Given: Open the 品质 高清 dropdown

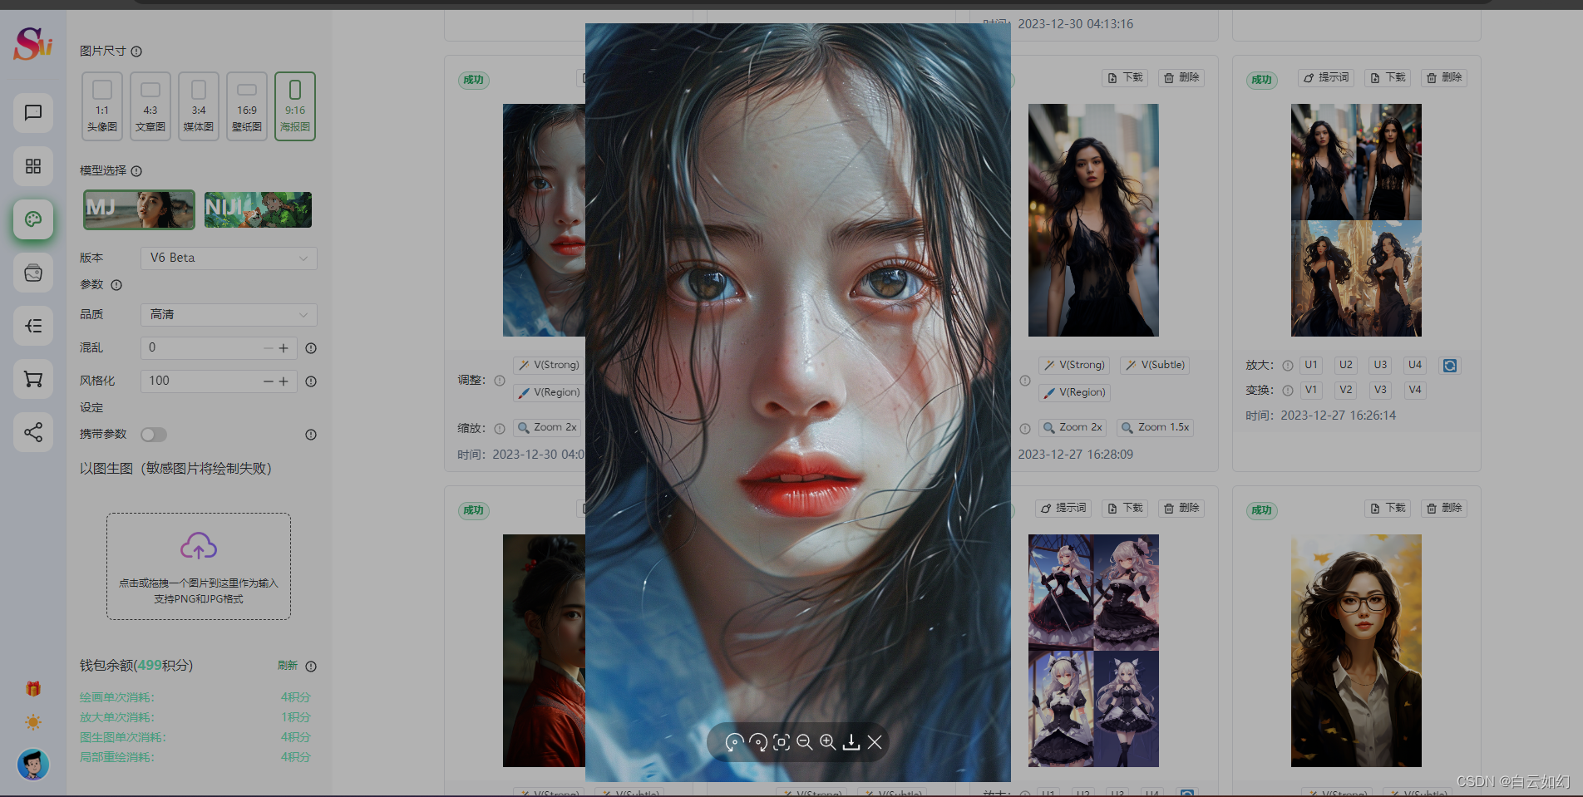Looking at the screenshot, I should [x=229, y=315].
